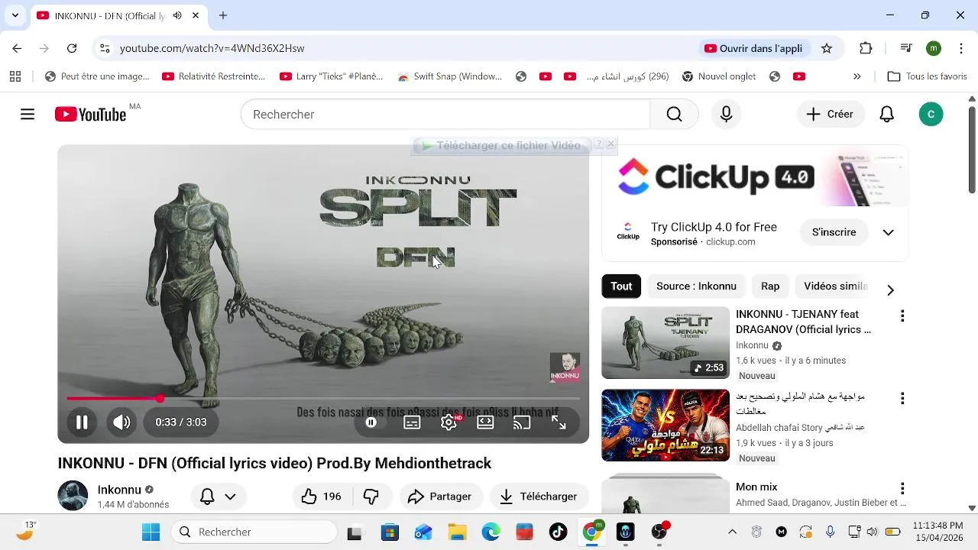978x550 pixels.
Task: Open the Relativité Restreinte bookmark
Action: [x=214, y=76]
